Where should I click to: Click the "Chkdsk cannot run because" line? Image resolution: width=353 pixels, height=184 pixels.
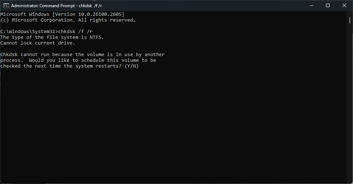tap(36, 54)
